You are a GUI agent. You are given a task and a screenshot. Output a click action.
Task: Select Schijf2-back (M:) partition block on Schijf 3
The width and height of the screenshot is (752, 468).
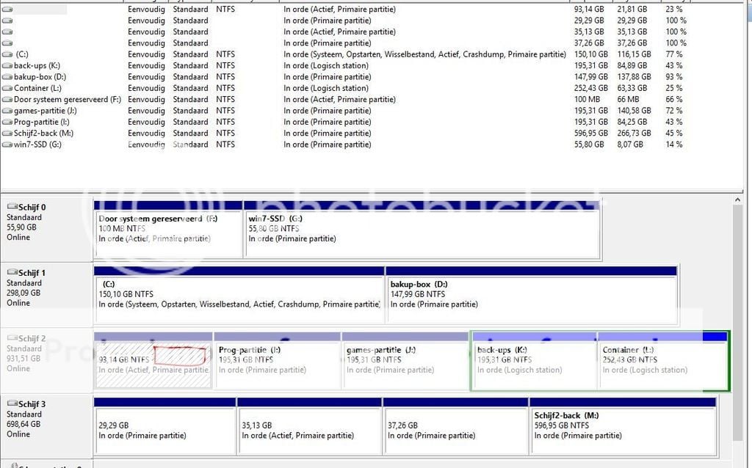click(622, 431)
